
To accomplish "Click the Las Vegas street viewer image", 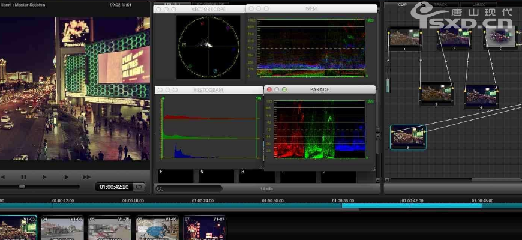I will tap(75, 89).
